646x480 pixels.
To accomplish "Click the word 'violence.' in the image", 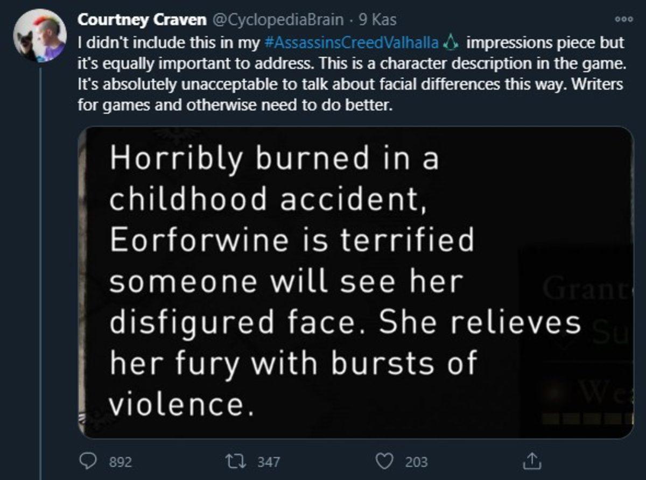I will coord(181,404).
